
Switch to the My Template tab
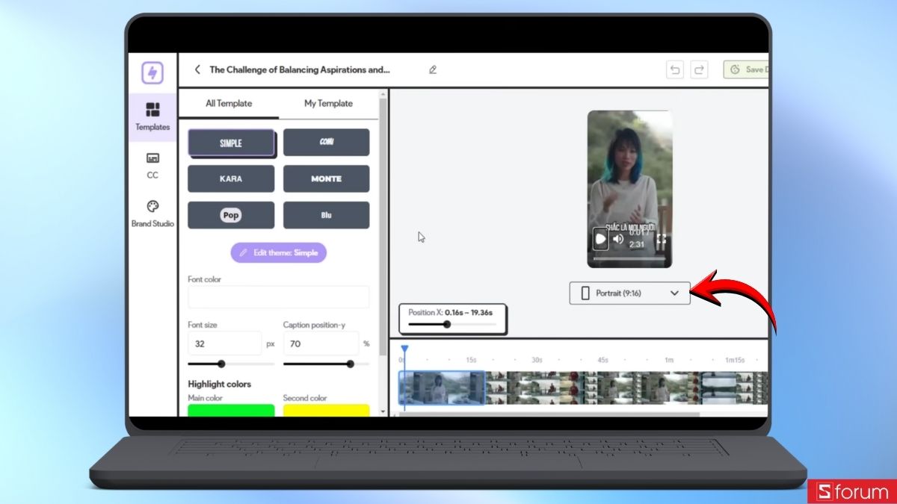327,103
